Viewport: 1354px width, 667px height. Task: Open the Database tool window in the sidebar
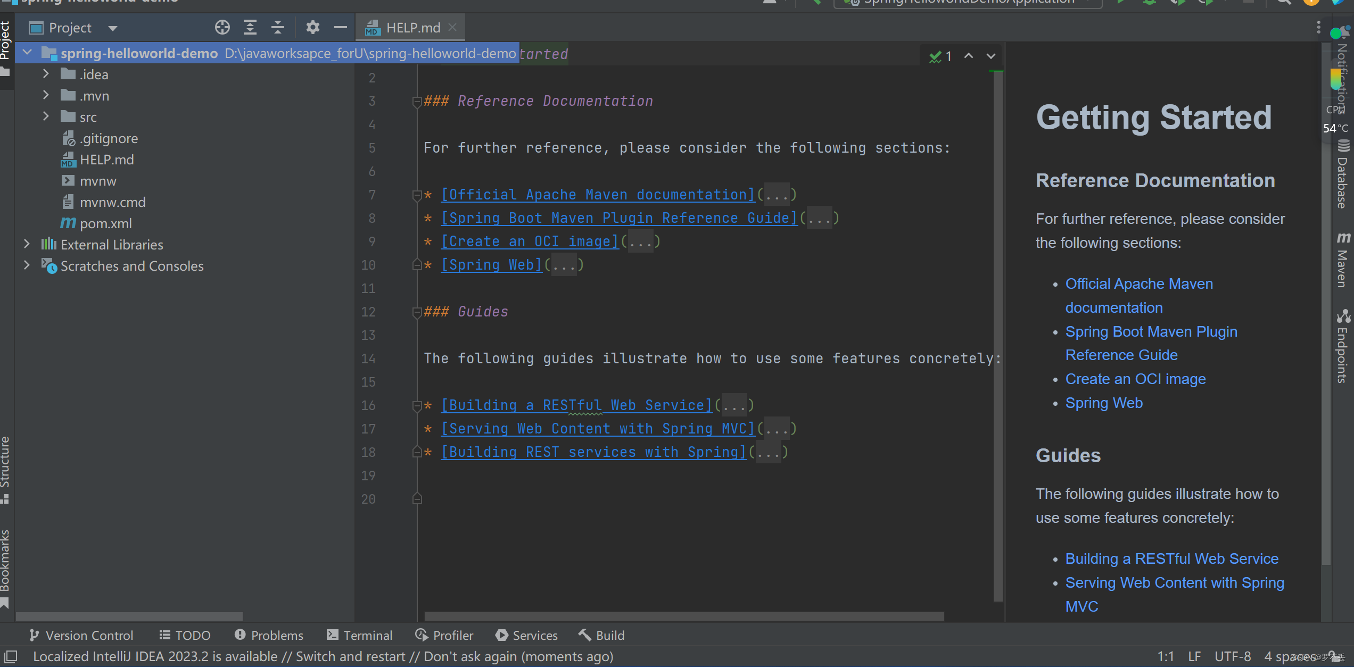[x=1342, y=176]
